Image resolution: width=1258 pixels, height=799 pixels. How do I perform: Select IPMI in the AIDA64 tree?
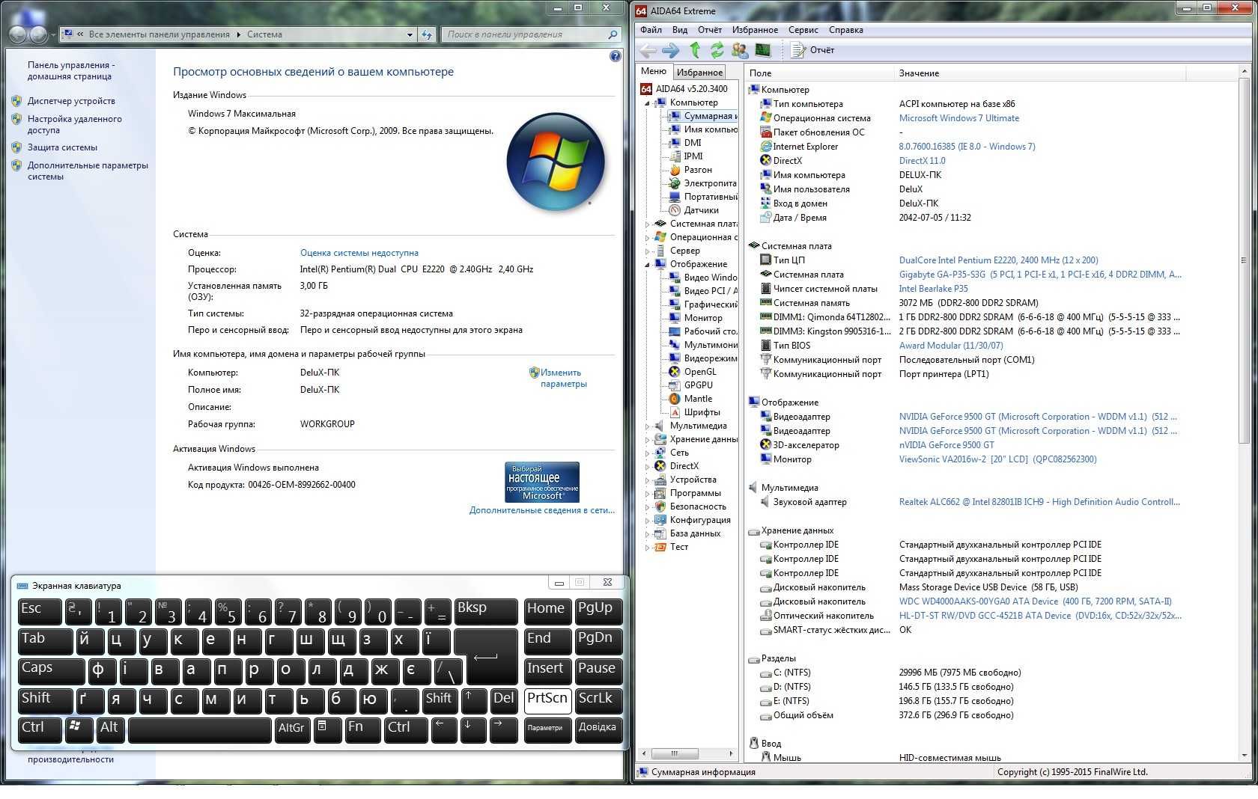(693, 156)
